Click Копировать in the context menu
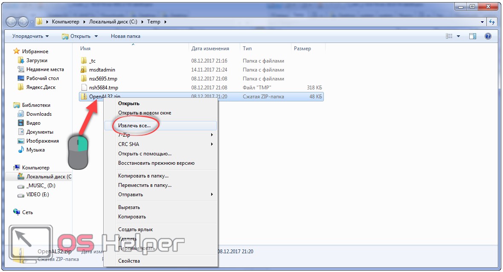The width and height of the screenshot is (503, 272). 132,217
